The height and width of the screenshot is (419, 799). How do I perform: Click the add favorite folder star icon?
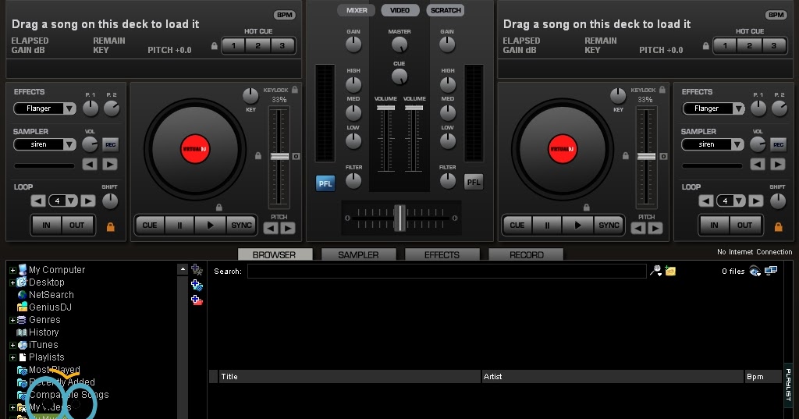(x=197, y=270)
